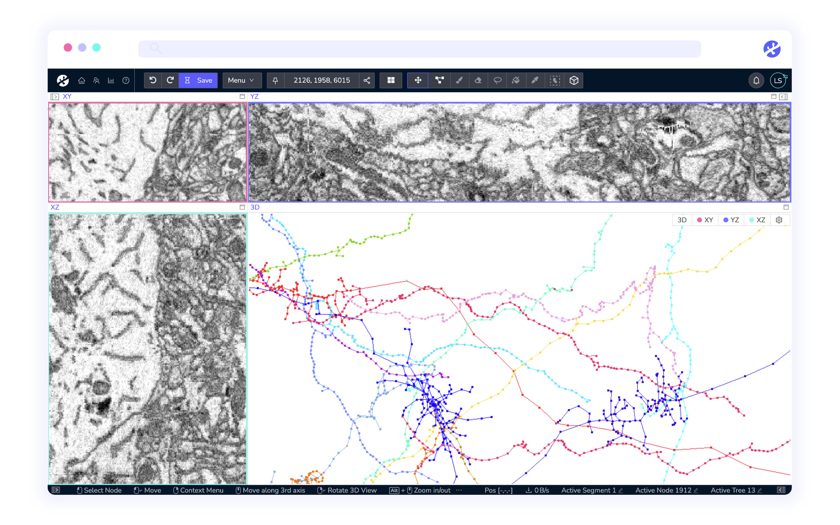The image size is (840, 525).
Task: Save the annotation
Action: 199,80
